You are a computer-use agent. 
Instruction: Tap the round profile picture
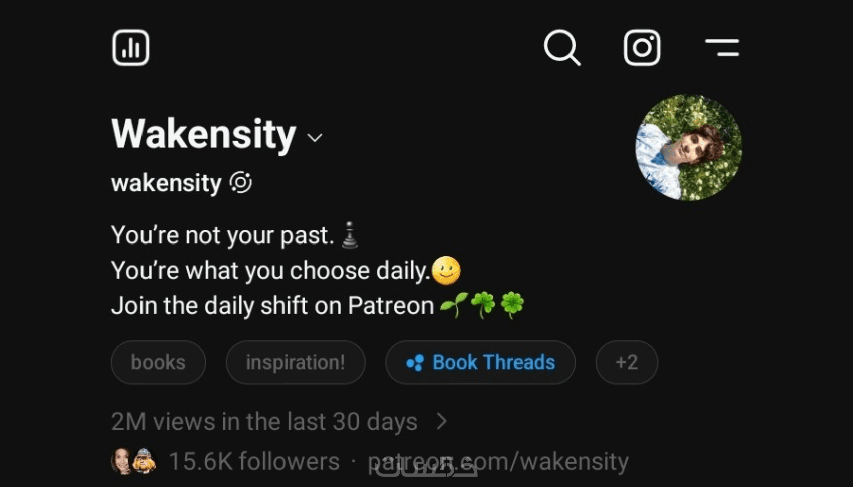689,148
